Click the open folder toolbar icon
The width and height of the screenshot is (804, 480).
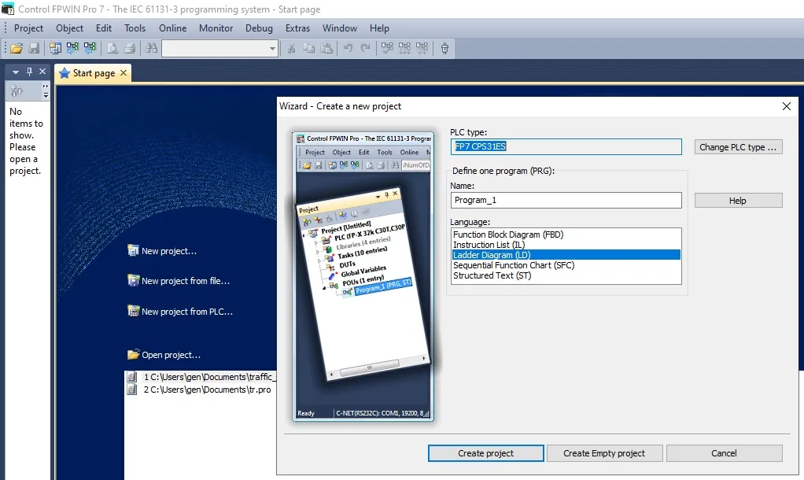(17, 48)
